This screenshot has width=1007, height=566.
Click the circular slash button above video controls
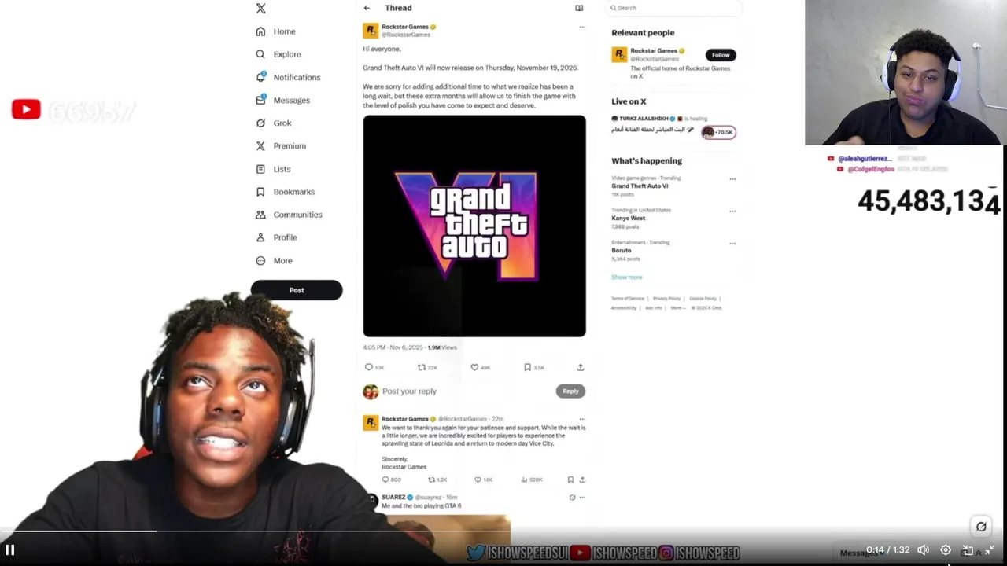(x=981, y=527)
